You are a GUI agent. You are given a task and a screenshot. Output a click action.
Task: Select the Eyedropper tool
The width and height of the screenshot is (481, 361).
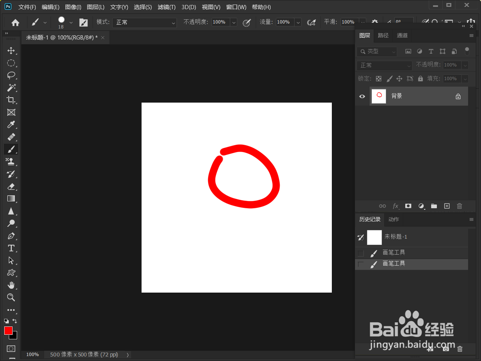(11, 125)
